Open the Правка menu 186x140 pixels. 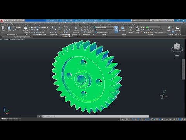12,23
